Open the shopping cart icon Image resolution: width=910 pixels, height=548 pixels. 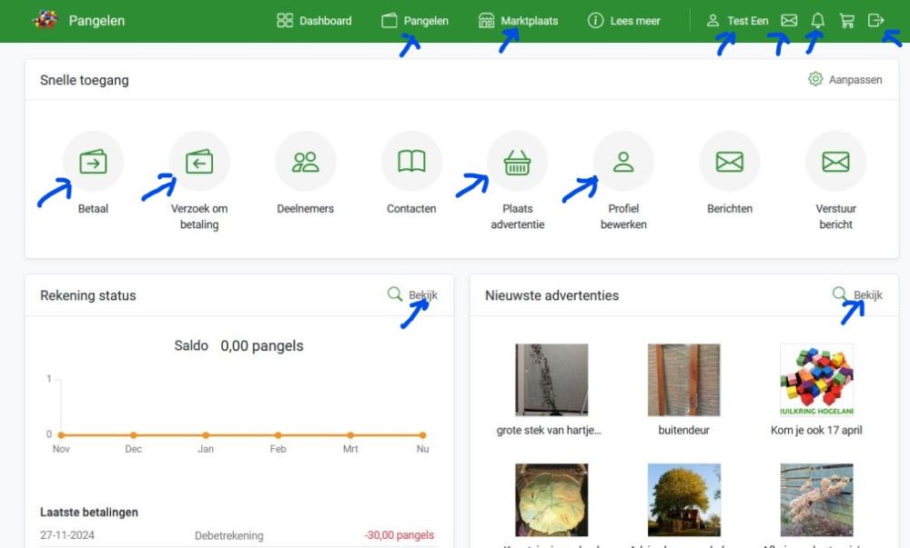pyautogui.click(x=846, y=21)
